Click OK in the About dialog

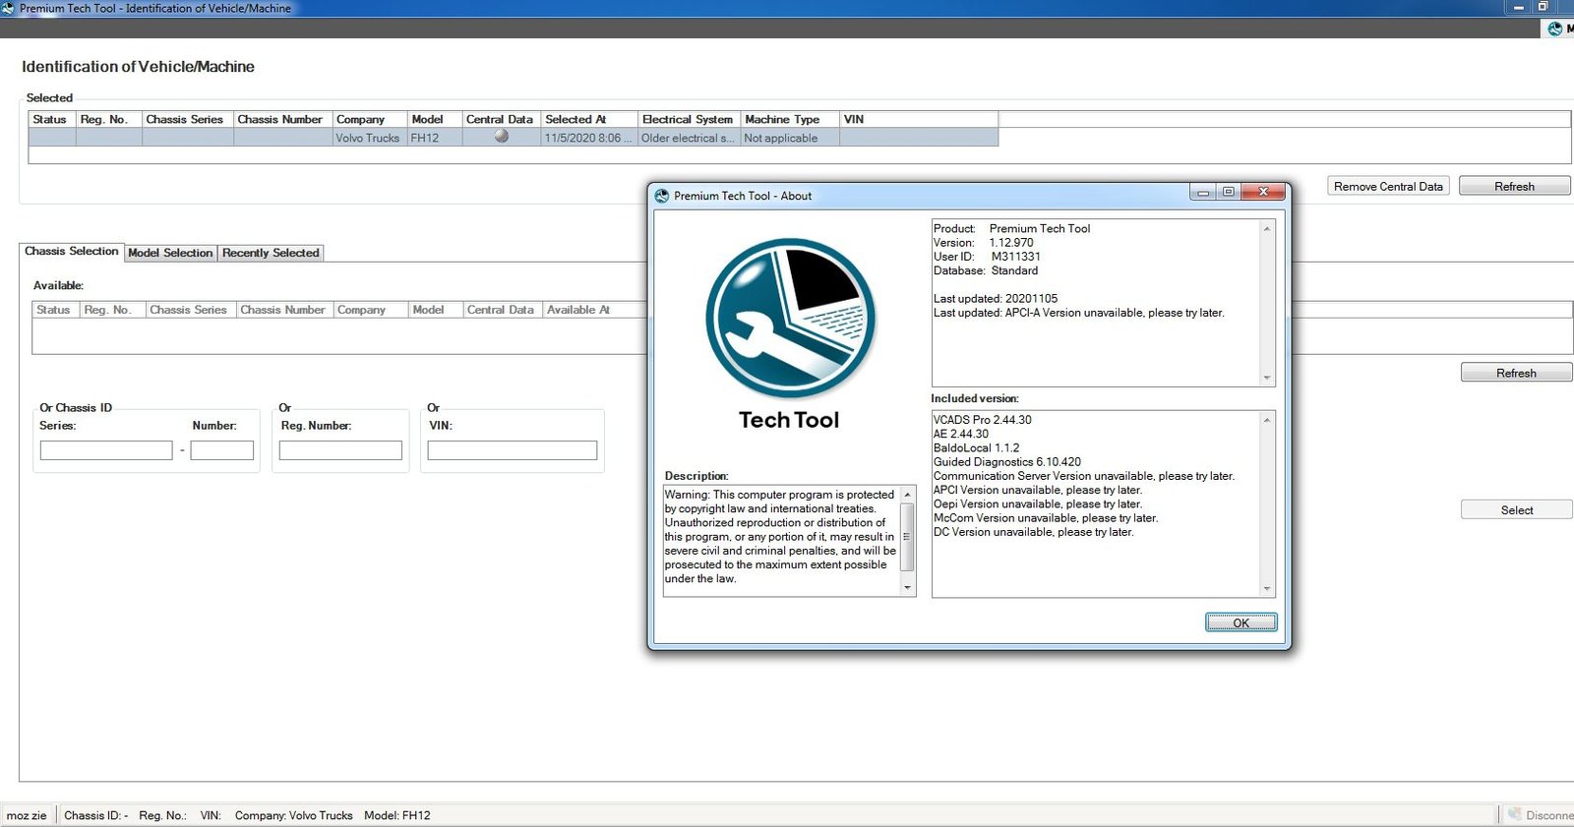click(1241, 622)
